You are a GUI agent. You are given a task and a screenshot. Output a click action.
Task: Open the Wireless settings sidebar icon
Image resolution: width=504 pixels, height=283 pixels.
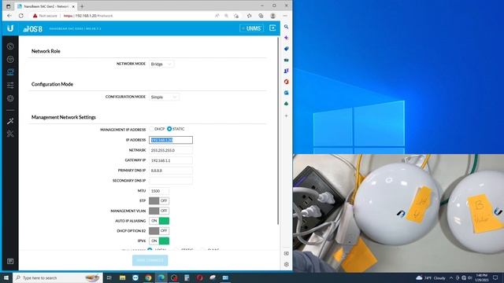(10, 60)
